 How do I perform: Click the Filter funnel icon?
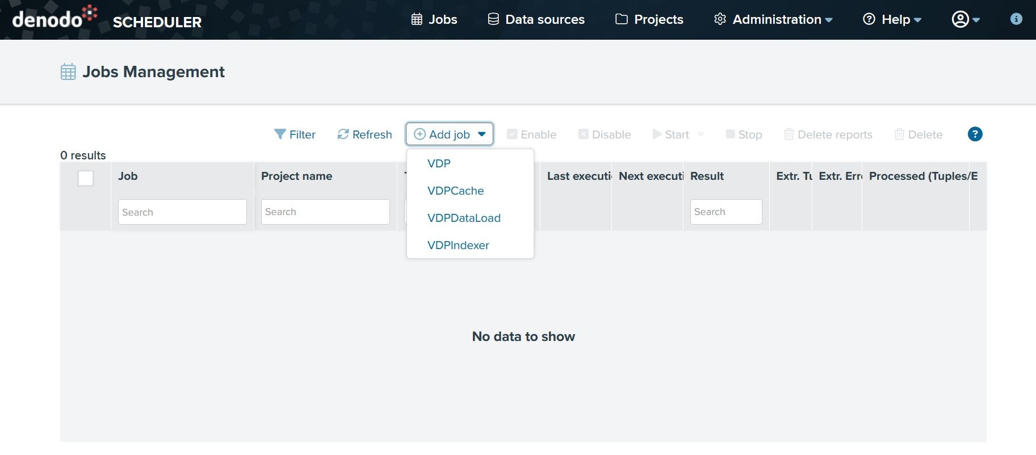pos(280,134)
